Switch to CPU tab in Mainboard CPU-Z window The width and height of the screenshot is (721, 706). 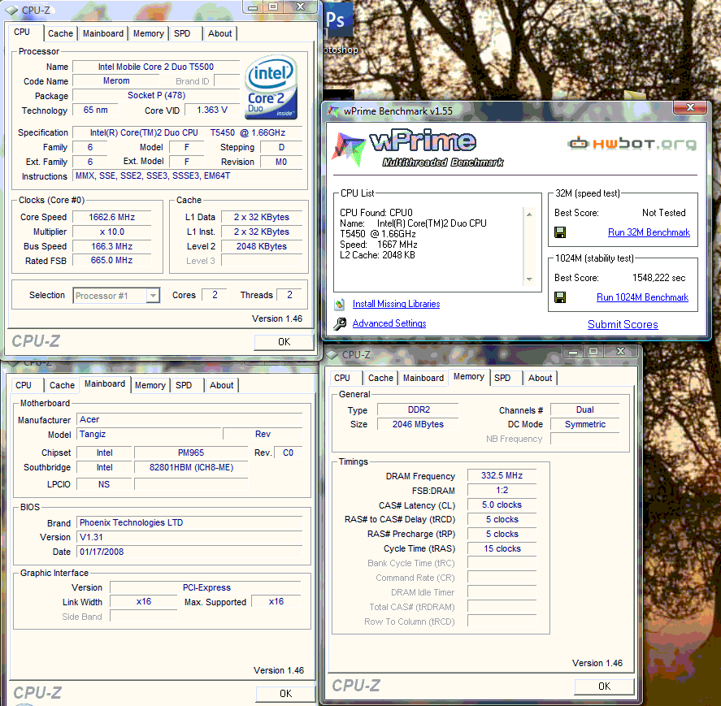pyautogui.click(x=24, y=385)
